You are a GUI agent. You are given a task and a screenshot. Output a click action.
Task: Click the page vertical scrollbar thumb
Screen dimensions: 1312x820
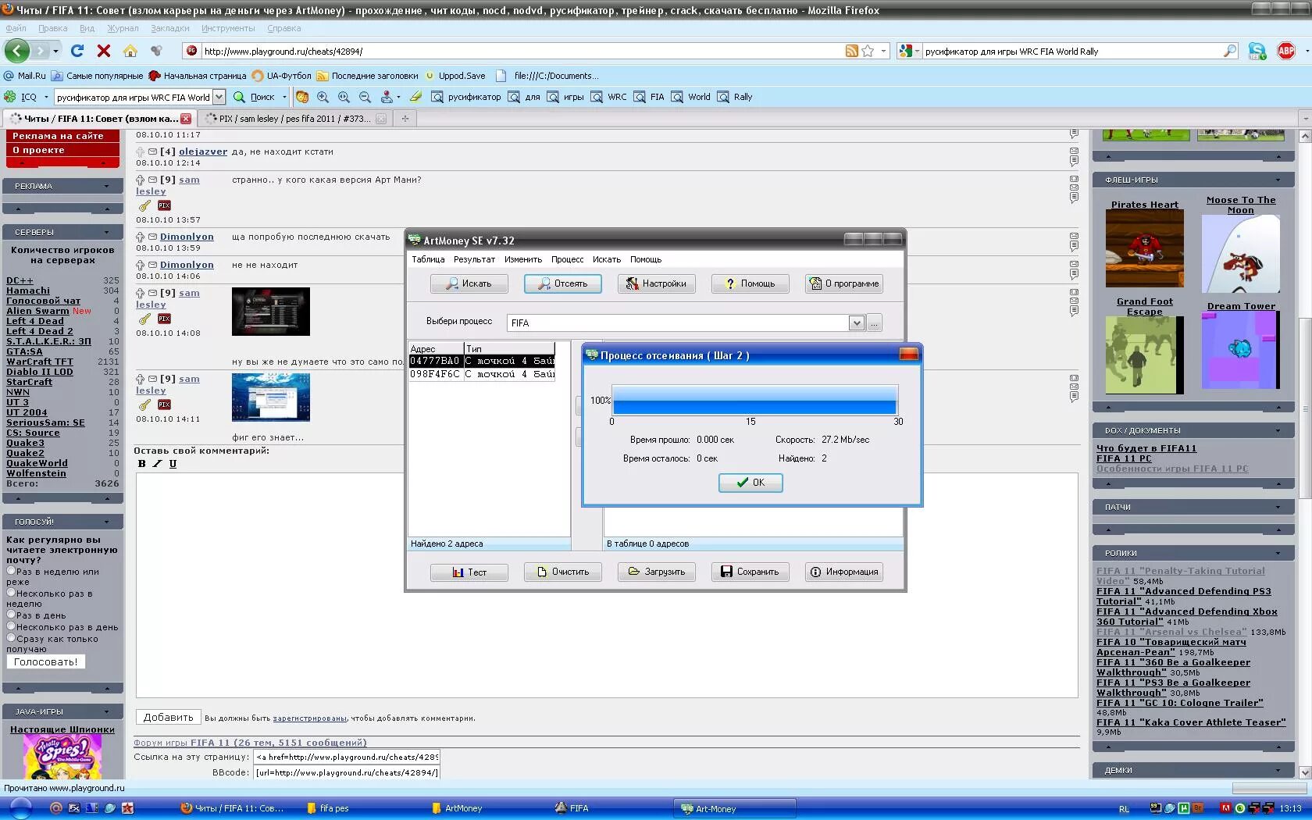point(1305,408)
